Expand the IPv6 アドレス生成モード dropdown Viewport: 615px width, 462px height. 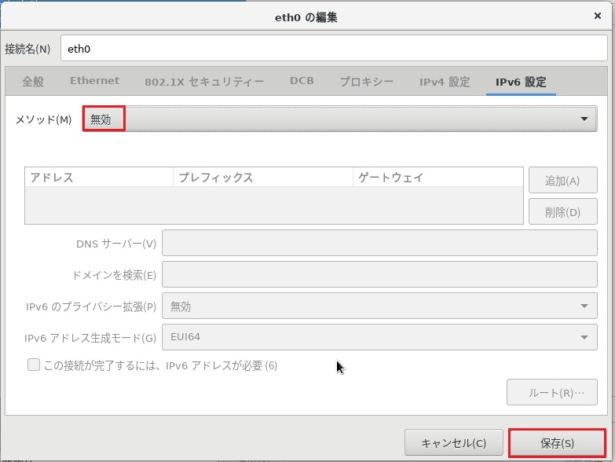[379, 337]
